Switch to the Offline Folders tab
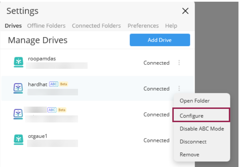 (46, 26)
